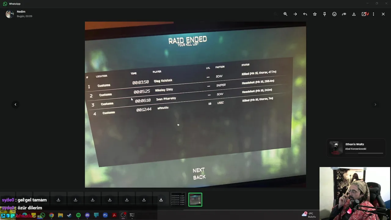
Task: Open Adobe Acrobat from the taskbar
Action: point(114,215)
